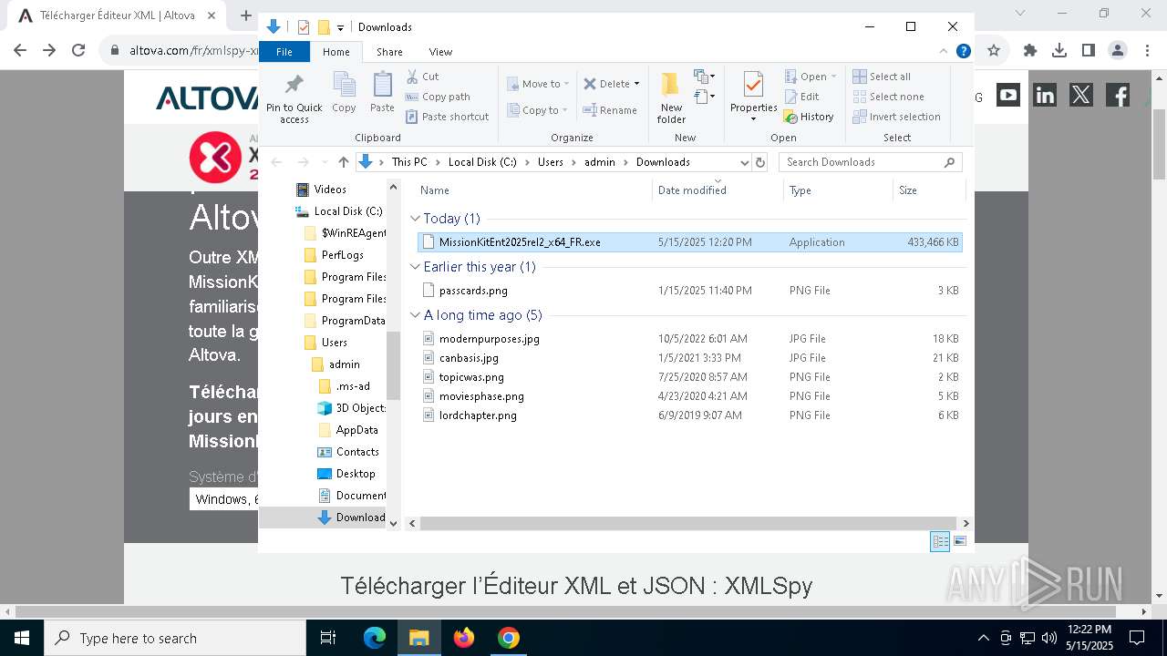1167x656 pixels.
Task: Show file History
Action: 809,117
